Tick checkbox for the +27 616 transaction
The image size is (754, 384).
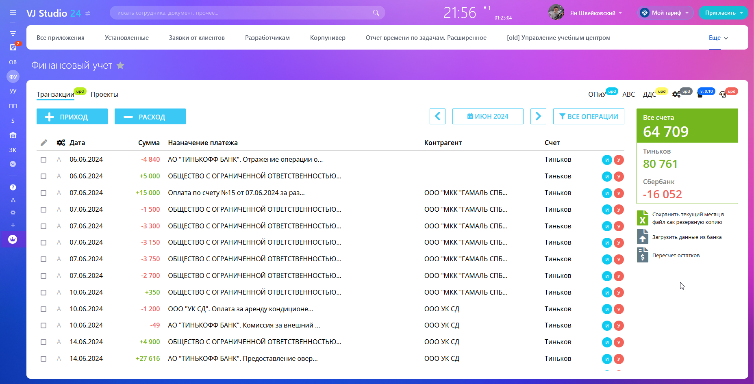coord(43,359)
